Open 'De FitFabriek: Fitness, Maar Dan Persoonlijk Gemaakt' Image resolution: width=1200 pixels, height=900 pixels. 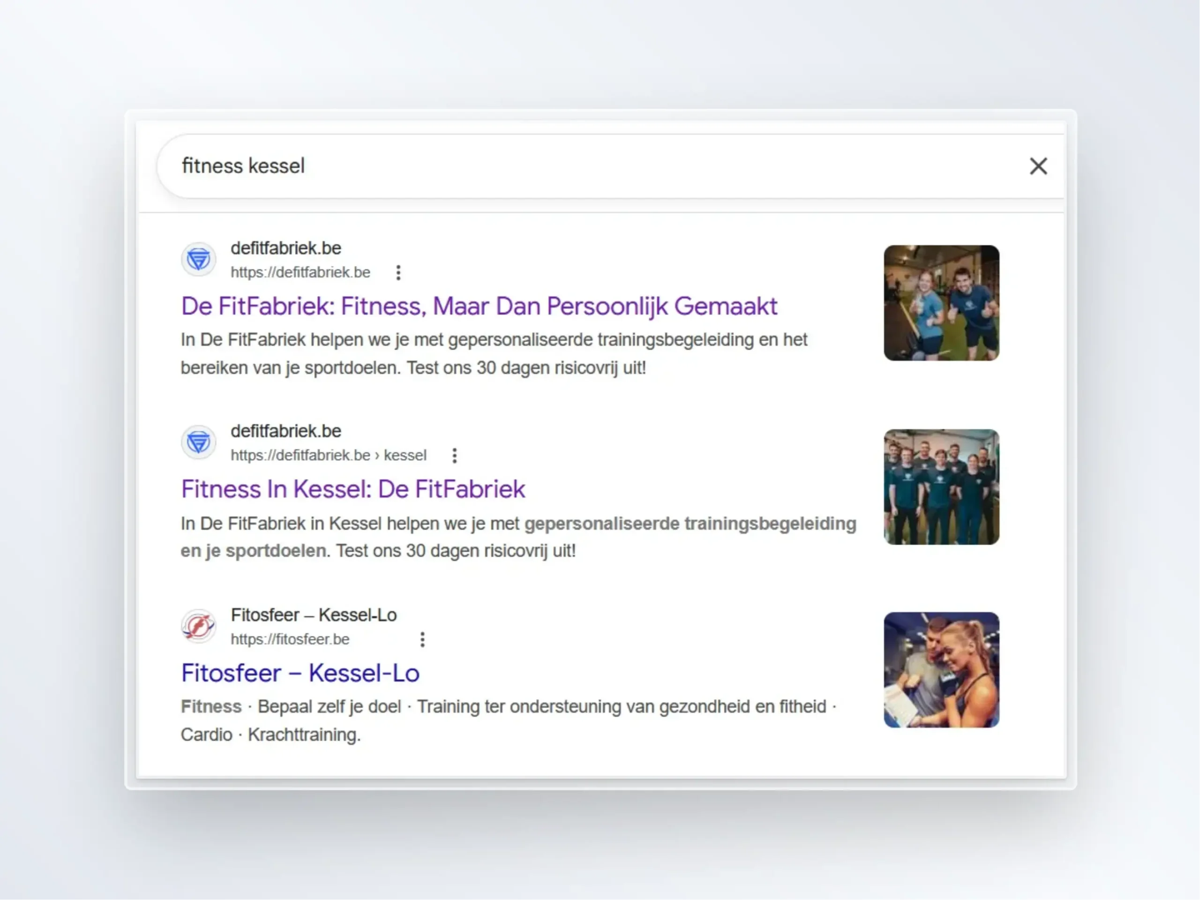coord(479,306)
